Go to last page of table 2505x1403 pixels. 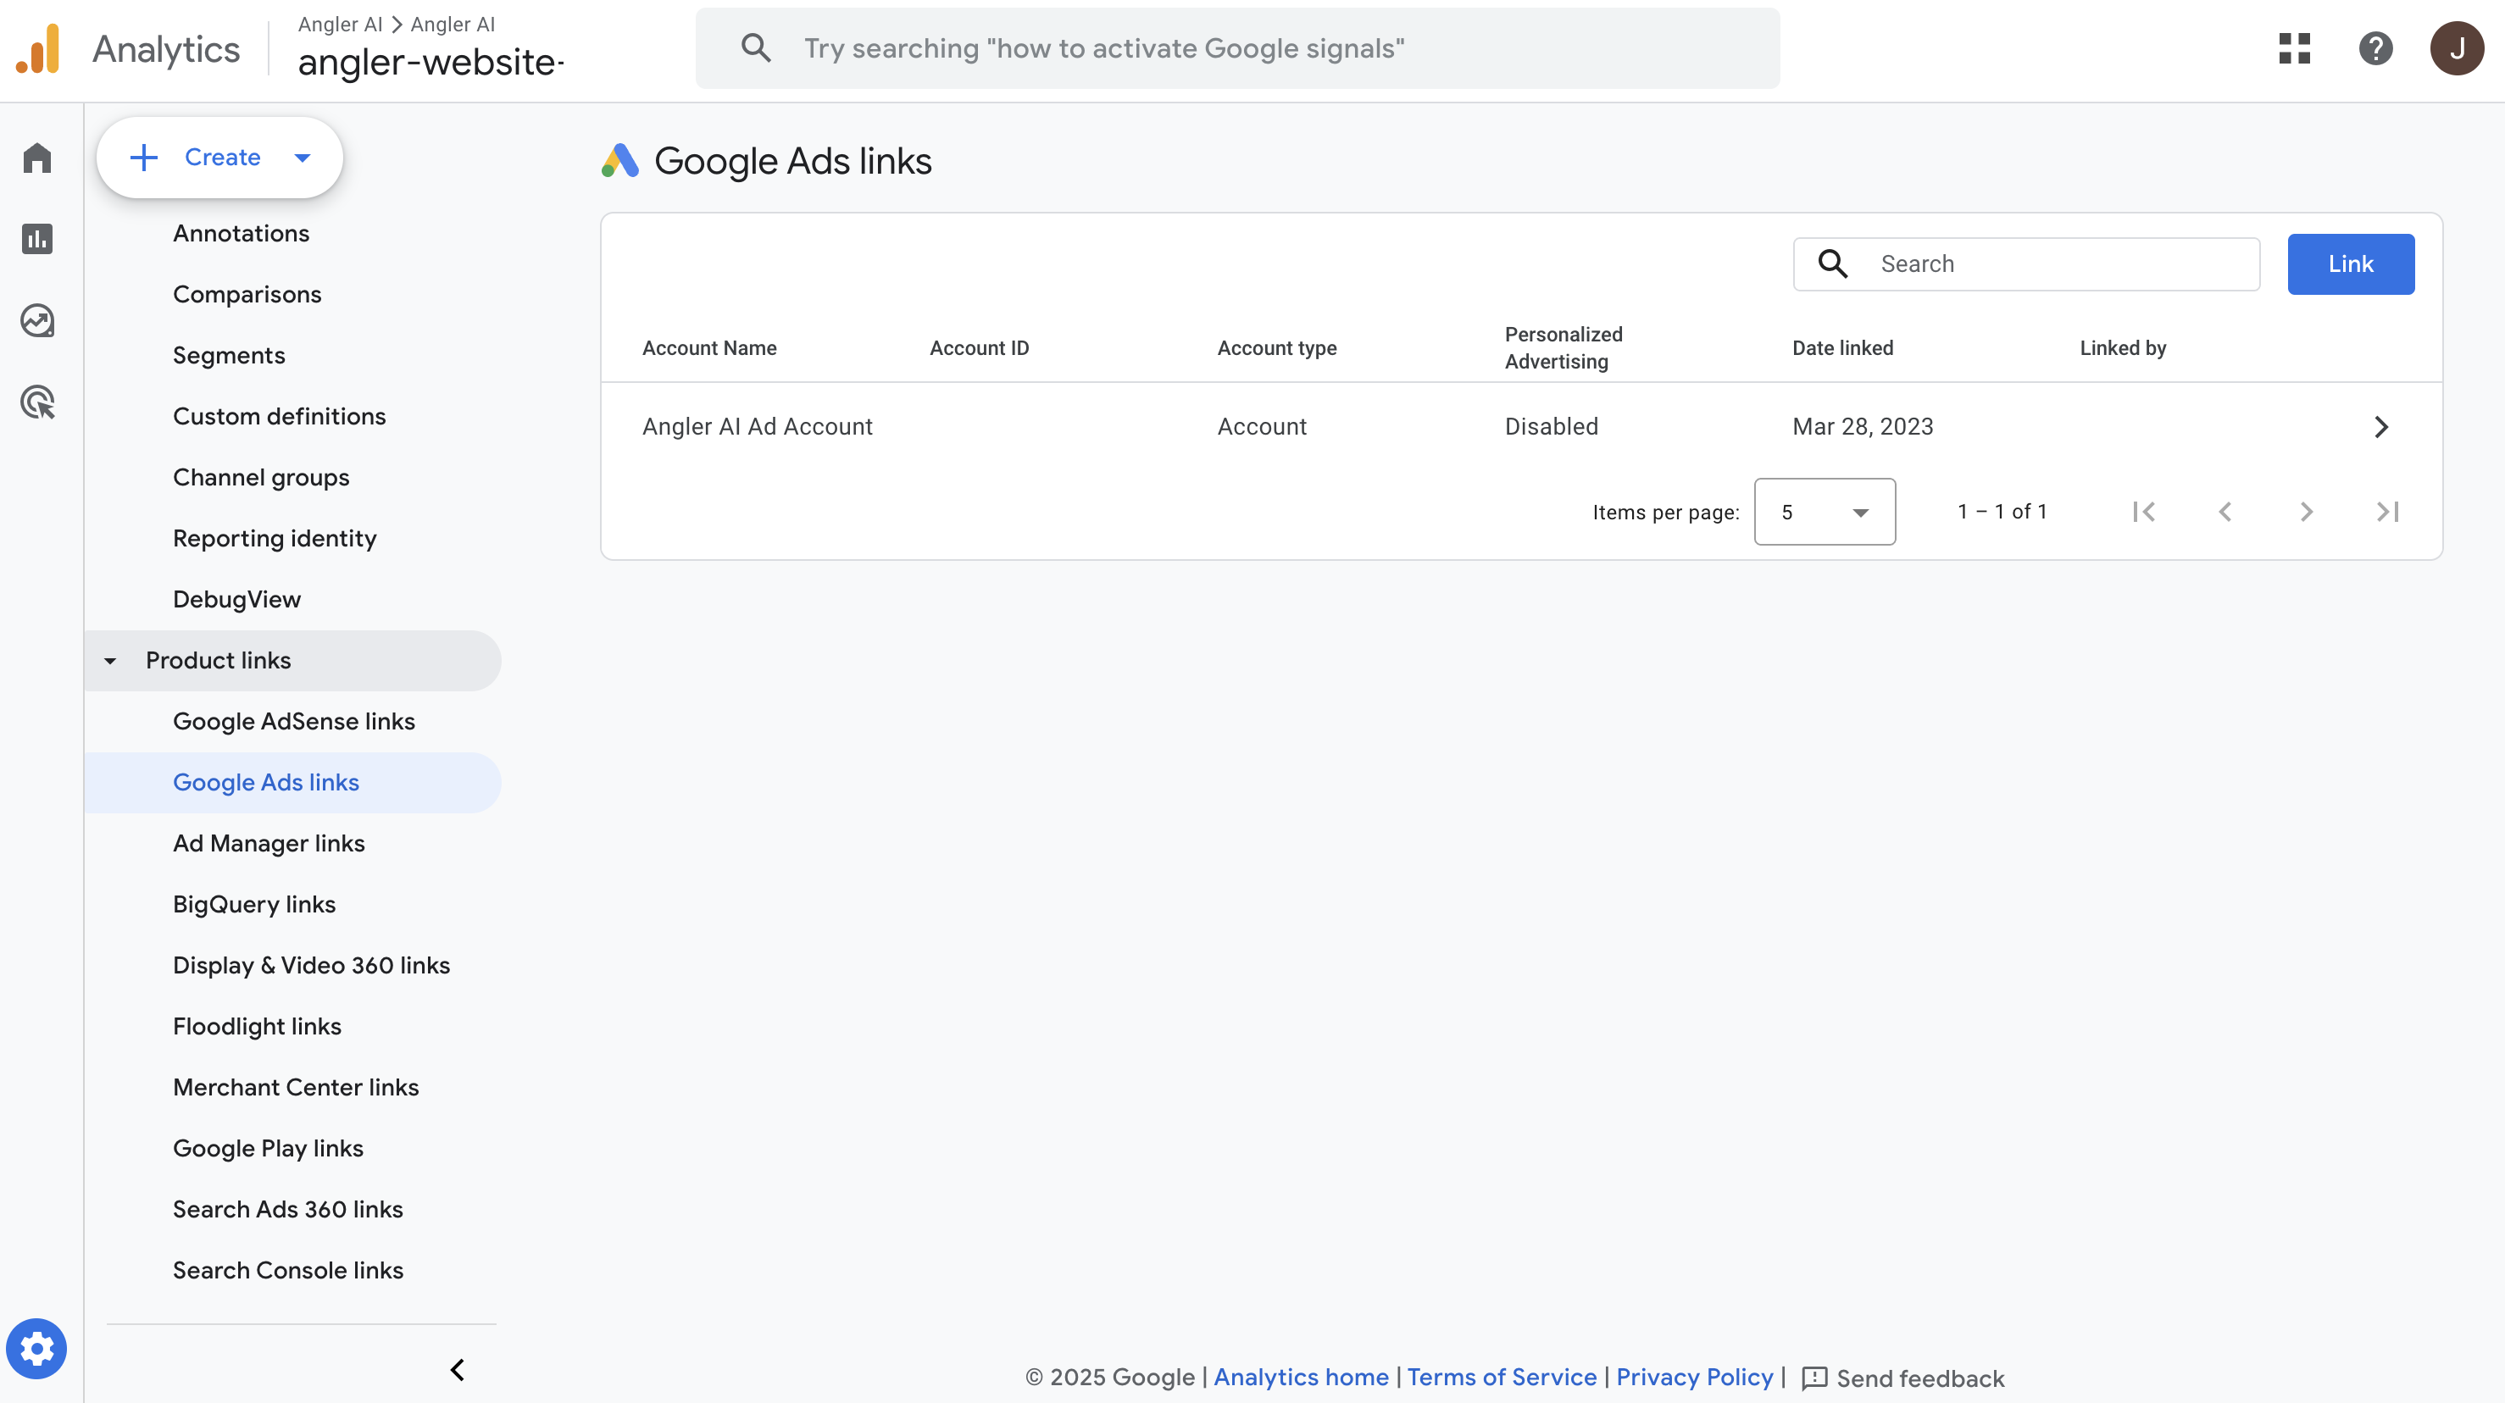pos(2388,512)
